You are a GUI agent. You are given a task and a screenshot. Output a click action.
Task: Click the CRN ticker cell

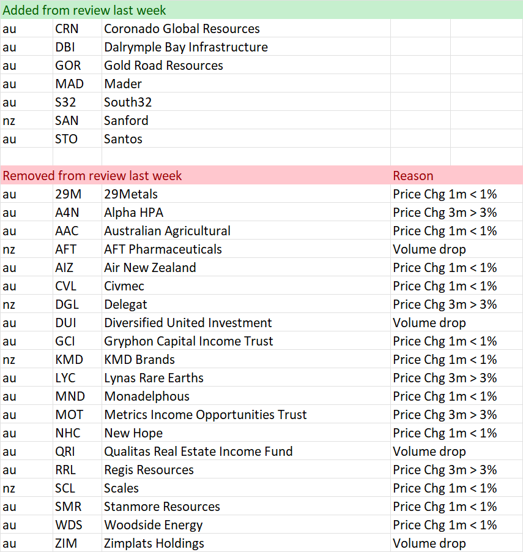click(x=77, y=29)
